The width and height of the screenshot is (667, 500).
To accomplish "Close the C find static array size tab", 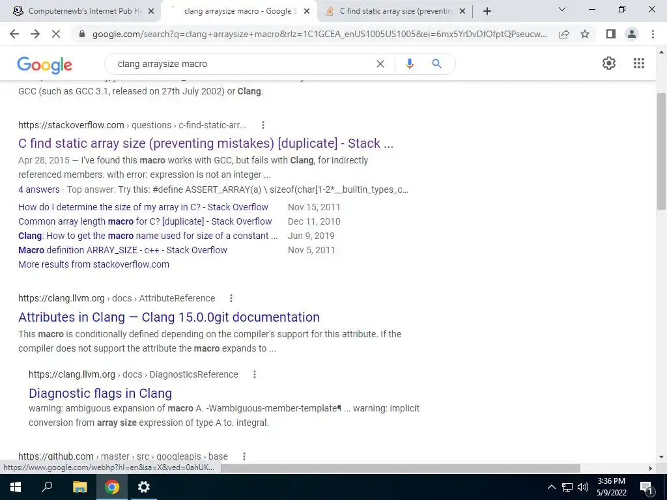I will coord(462,12).
